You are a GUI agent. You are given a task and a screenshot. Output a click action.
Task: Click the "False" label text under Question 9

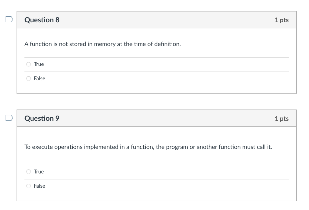click(x=39, y=186)
